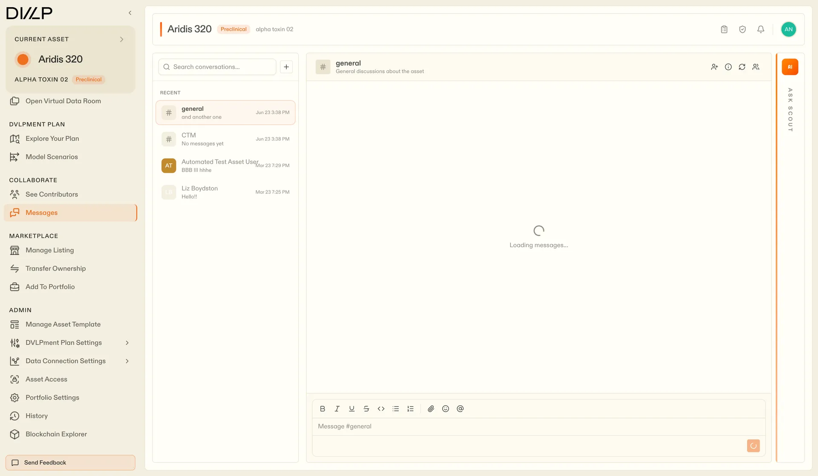Click Send Feedback button
The height and width of the screenshot is (476, 818).
pos(70,462)
